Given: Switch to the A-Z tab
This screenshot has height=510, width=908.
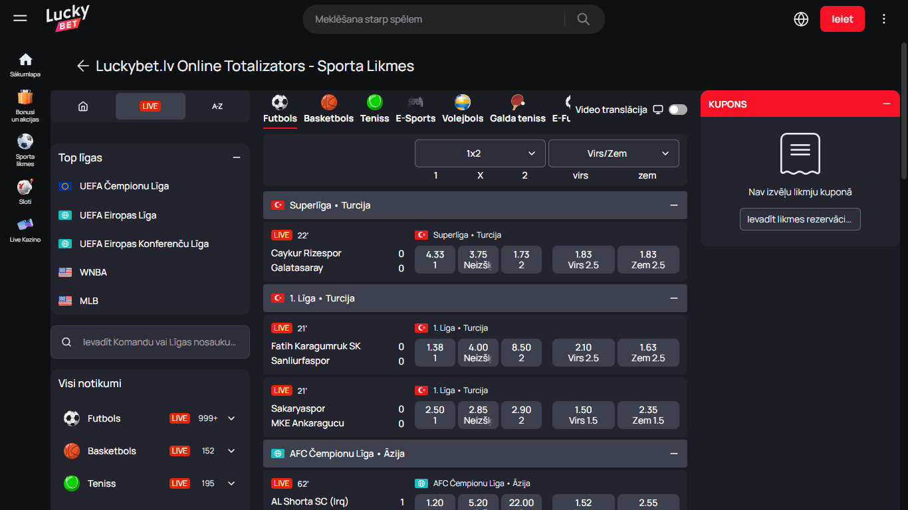Looking at the screenshot, I should (217, 106).
